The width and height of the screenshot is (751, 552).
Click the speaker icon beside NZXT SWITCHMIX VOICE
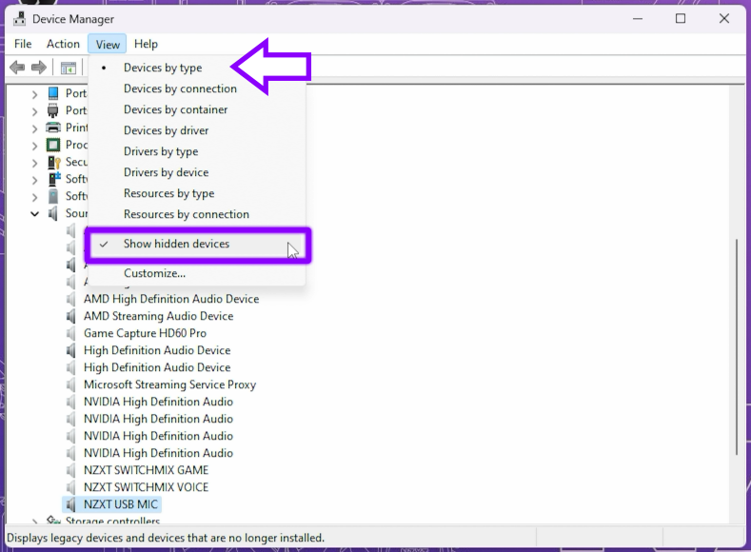tap(70, 487)
